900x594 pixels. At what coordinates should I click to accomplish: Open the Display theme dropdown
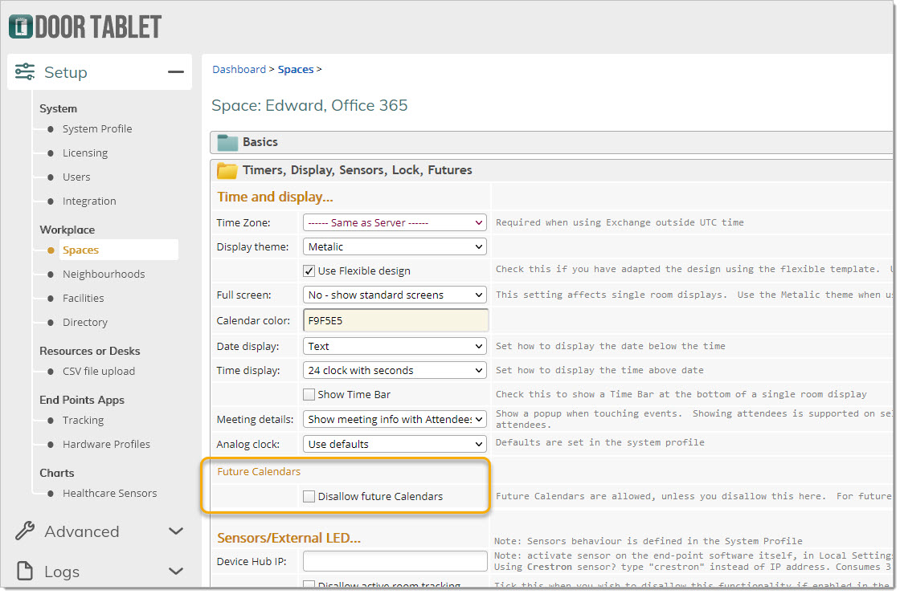coord(395,246)
